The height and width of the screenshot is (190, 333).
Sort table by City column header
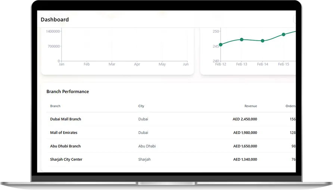[x=141, y=106]
